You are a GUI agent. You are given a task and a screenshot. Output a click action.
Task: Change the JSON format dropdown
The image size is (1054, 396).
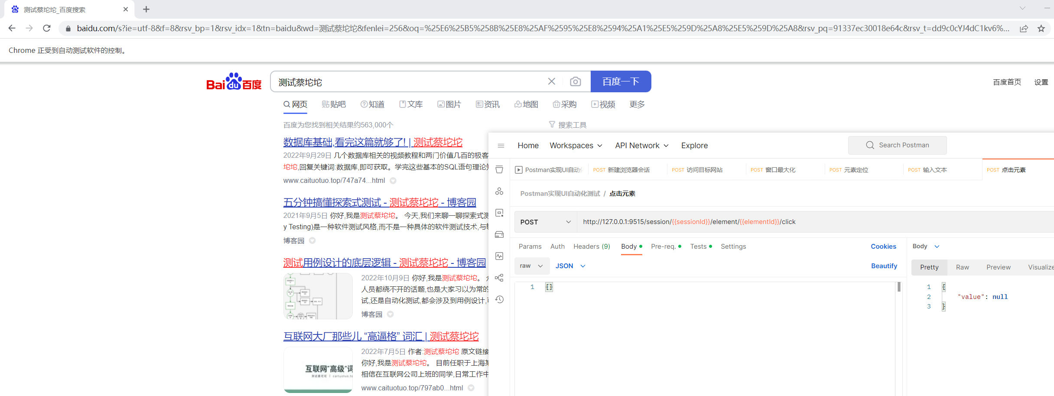click(570, 266)
